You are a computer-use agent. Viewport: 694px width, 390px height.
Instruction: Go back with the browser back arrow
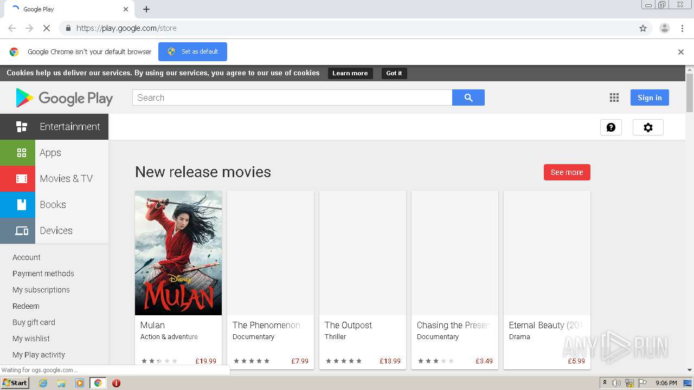12,28
